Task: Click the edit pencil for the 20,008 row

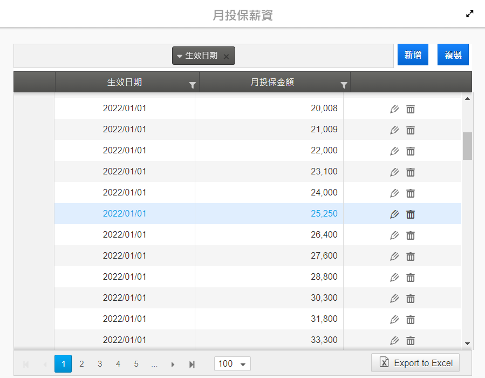Action: pos(394,109)
